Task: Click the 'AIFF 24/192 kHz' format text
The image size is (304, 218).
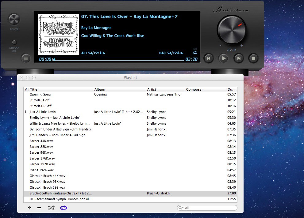Action: pos(93,53)
